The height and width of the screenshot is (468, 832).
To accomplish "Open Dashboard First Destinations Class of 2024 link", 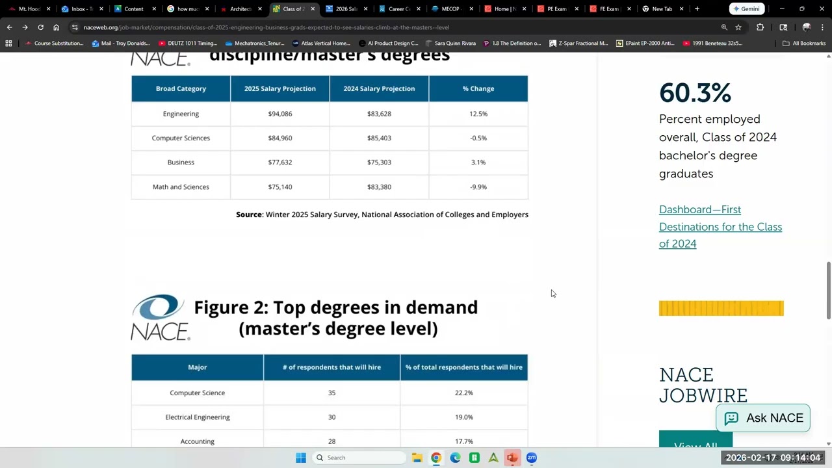I will [720, 226].
